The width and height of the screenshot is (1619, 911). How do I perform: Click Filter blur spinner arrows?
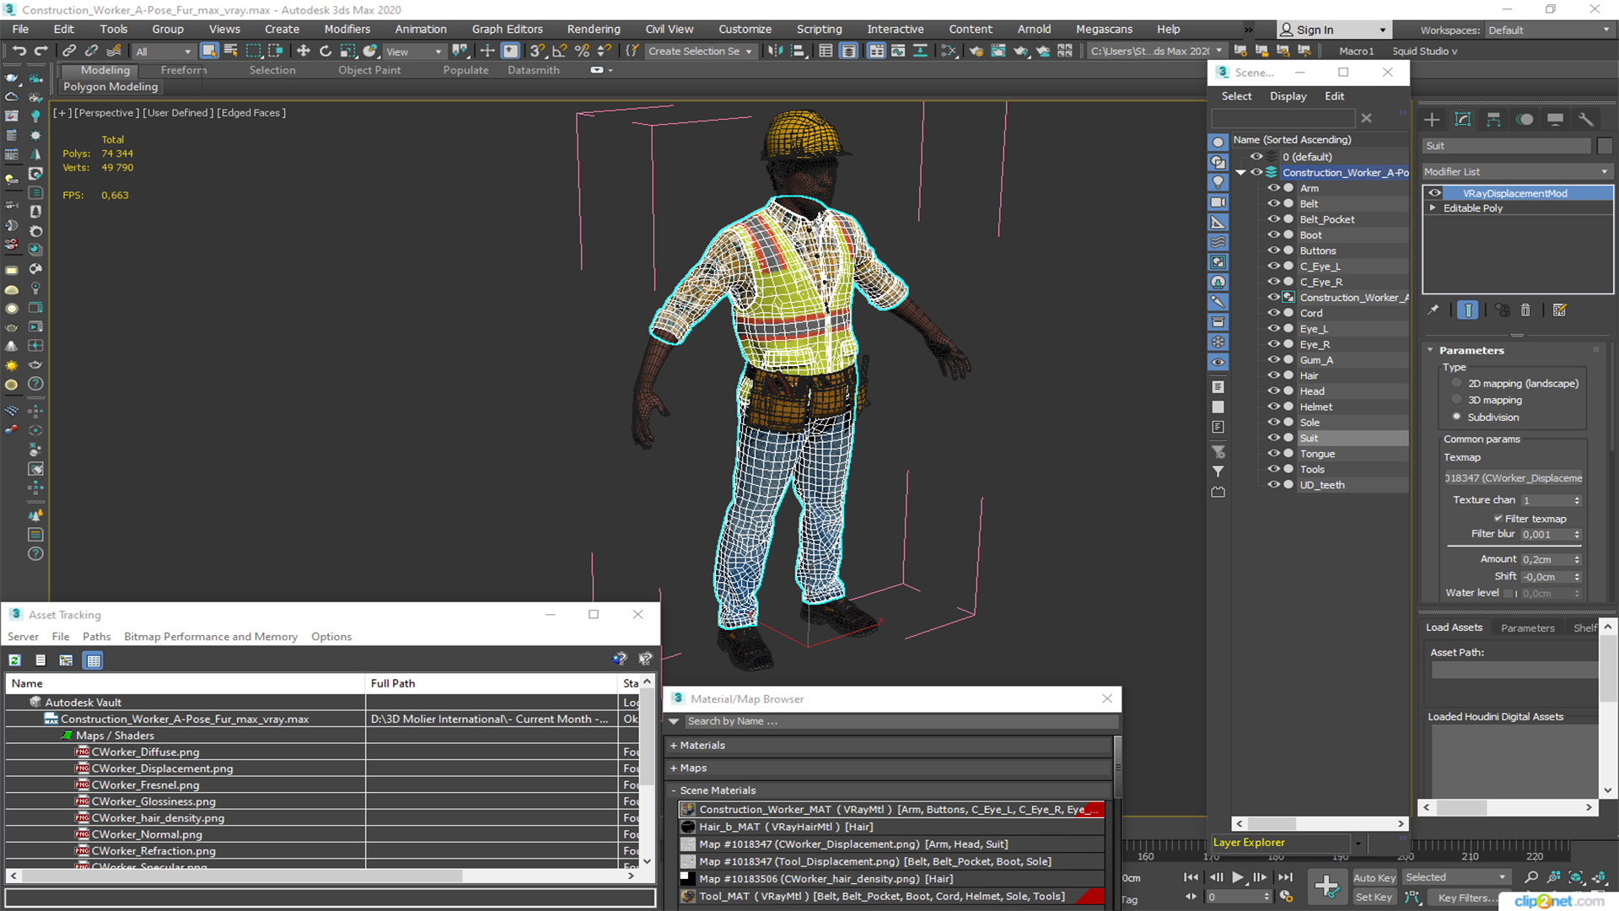(x=1577, y=534)
